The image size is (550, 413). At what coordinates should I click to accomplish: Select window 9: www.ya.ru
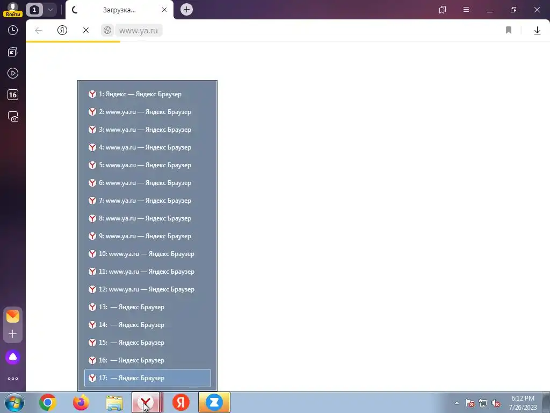pos(148,236)
